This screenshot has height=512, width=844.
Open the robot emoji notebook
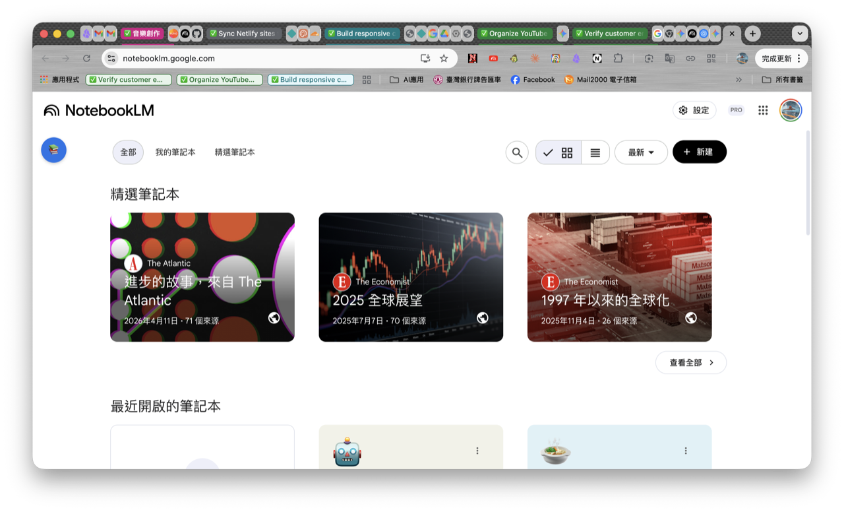pos(411,447)
